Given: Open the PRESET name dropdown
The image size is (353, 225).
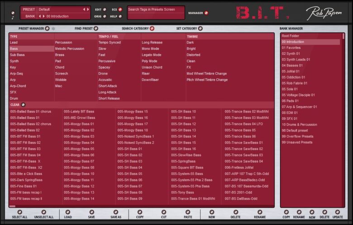Looking at the screenshot, I should [x=59, y=9].
